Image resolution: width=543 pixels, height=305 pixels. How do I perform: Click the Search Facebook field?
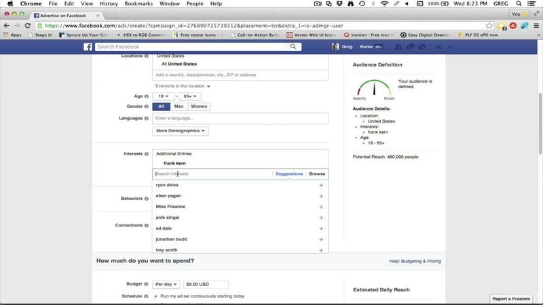coord(192,47)
